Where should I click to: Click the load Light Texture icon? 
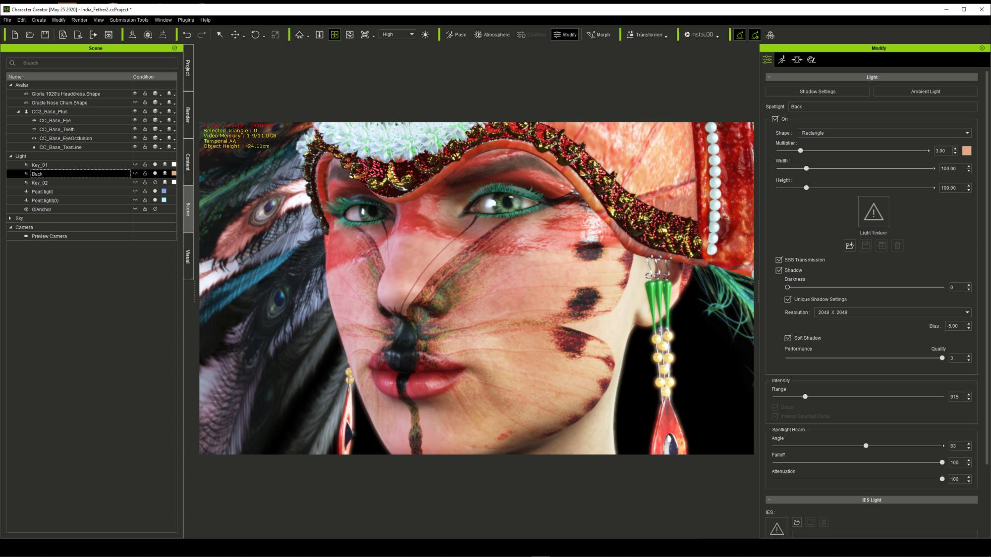click(x=850, y=246)
